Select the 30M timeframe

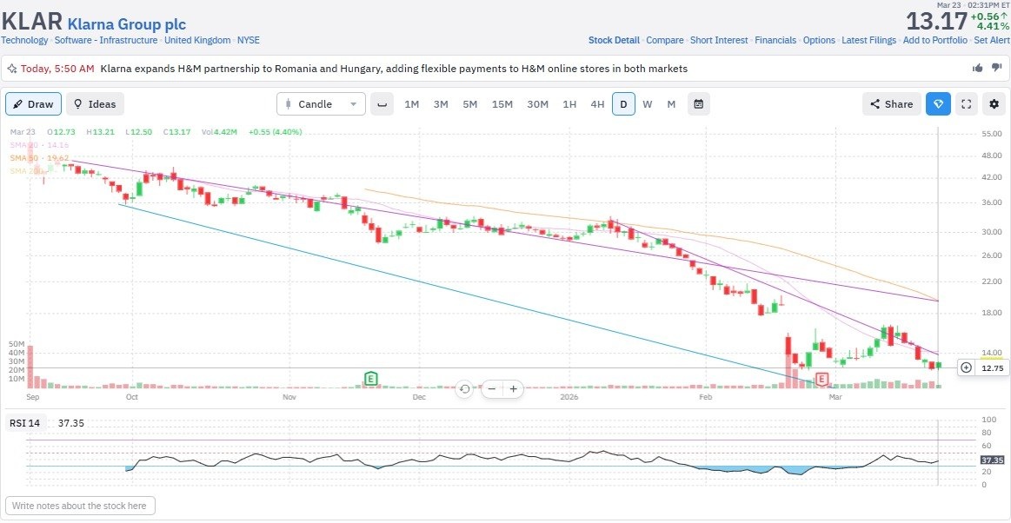coord(538,103)
